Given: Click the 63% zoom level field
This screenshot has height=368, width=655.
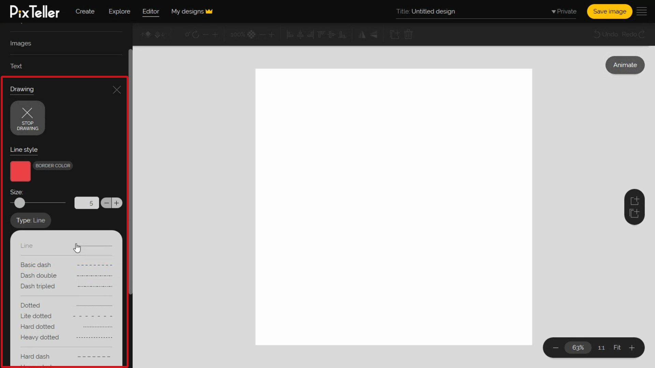Looking at the screenshot, I should [x=578, y=348].
